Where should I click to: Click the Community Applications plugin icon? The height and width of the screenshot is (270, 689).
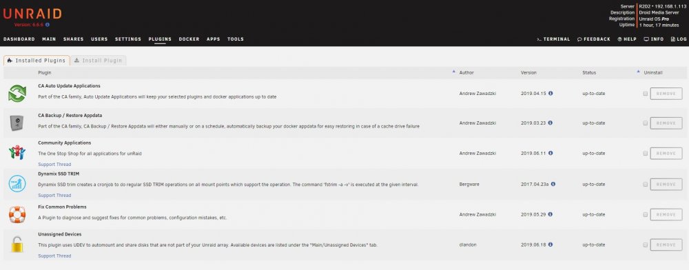click(x=17, y=152)
